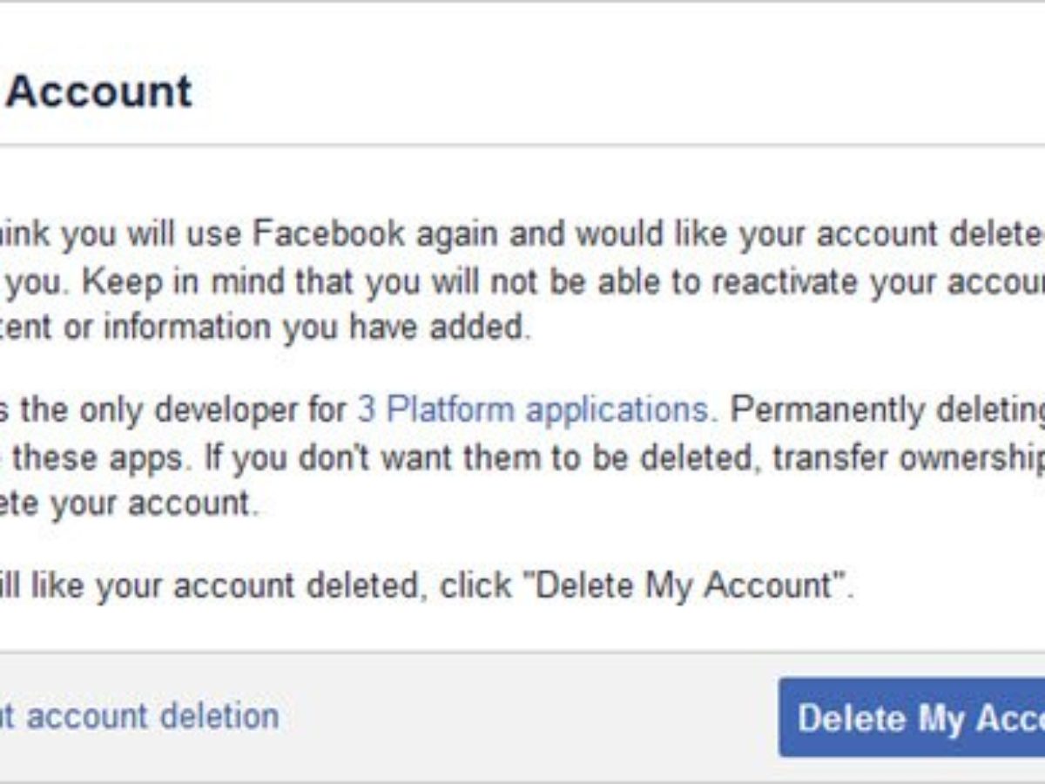Click the Account dialog heading
This screenshot has width=1045, height=784.
[98, 91]
